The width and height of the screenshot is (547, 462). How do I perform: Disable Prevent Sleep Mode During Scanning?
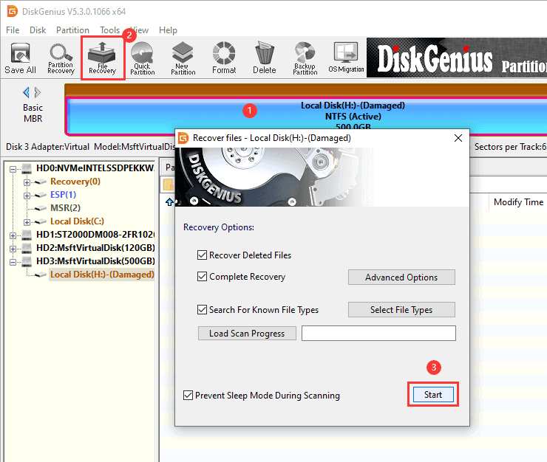(x=188, y=396)
